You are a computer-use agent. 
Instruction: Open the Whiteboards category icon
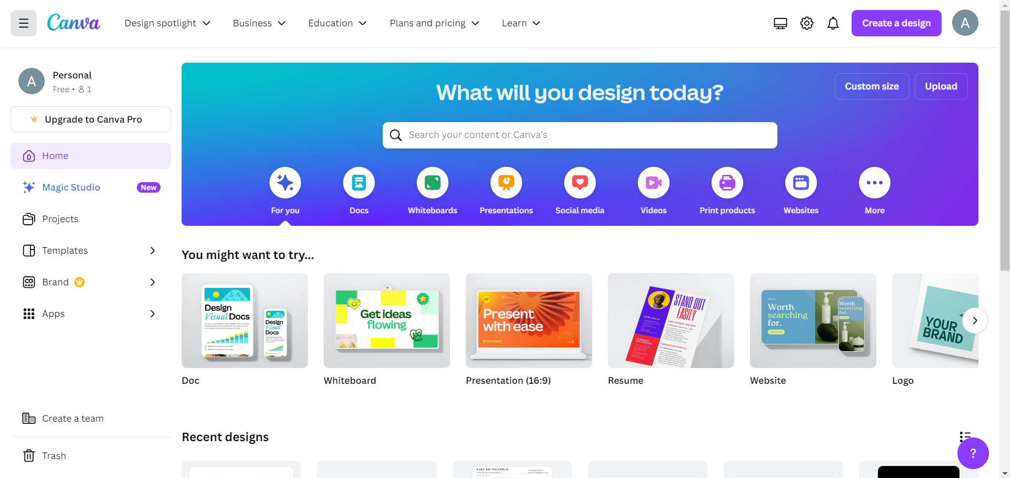click(432, 183)
